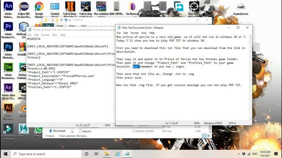Select Explorer Home ribbon tab
Viewport: 282px width, 158px height.
tap(60, 25)
